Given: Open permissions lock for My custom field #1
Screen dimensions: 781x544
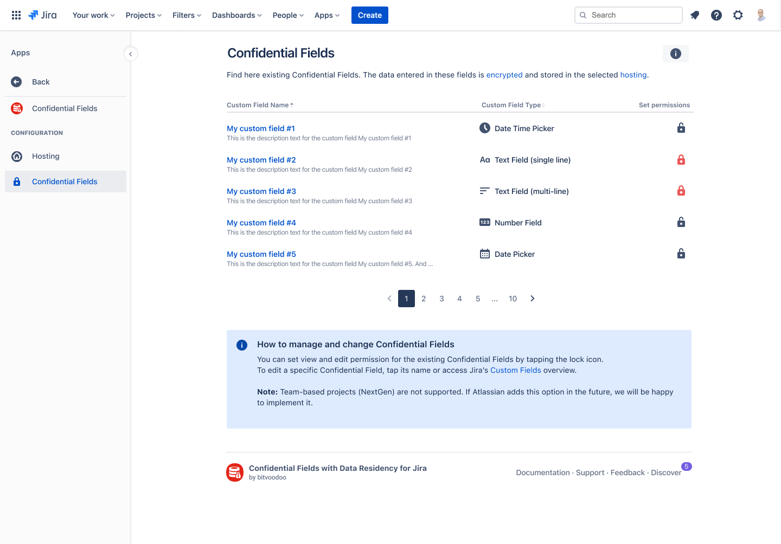Looking at the screenshot, I should tap(681, 128).
